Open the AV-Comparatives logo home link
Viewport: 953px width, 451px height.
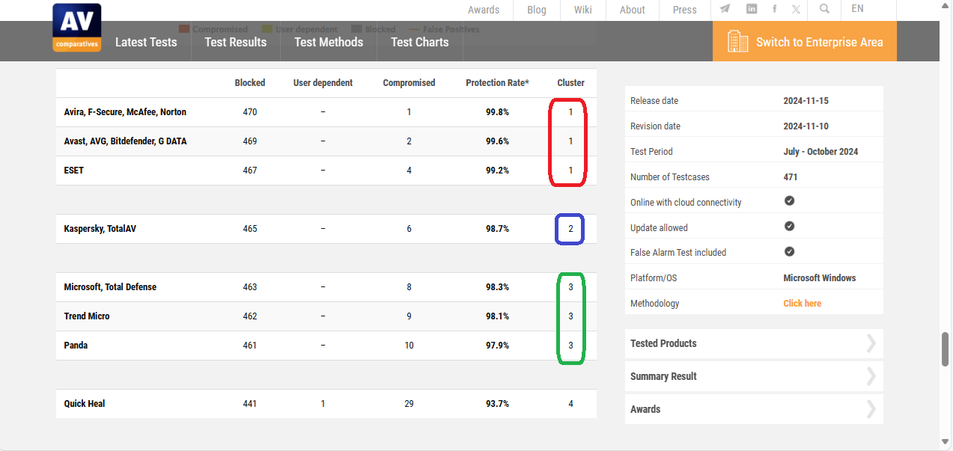click(77, 28)
